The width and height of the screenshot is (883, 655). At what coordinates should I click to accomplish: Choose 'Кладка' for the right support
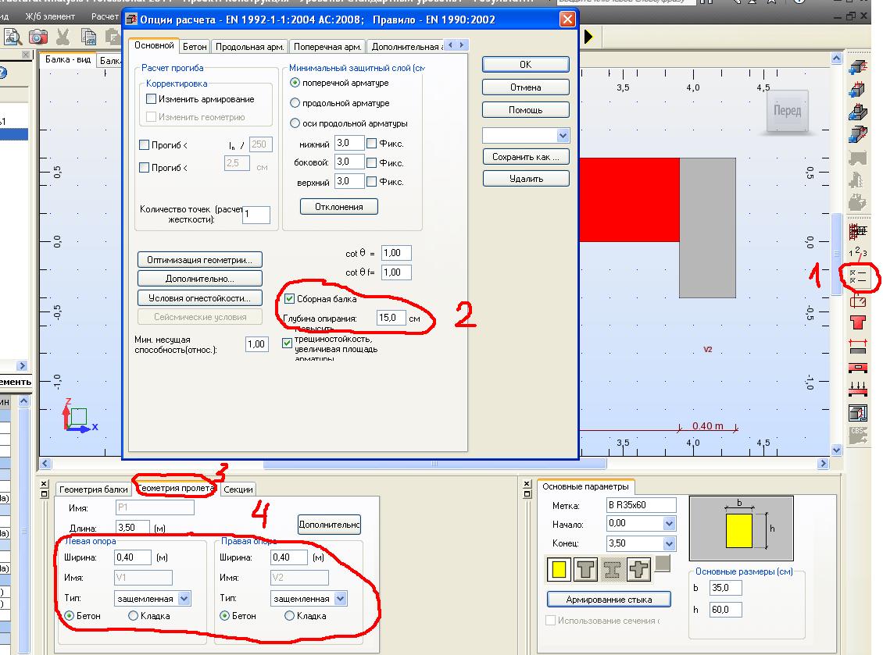point(289,616)
